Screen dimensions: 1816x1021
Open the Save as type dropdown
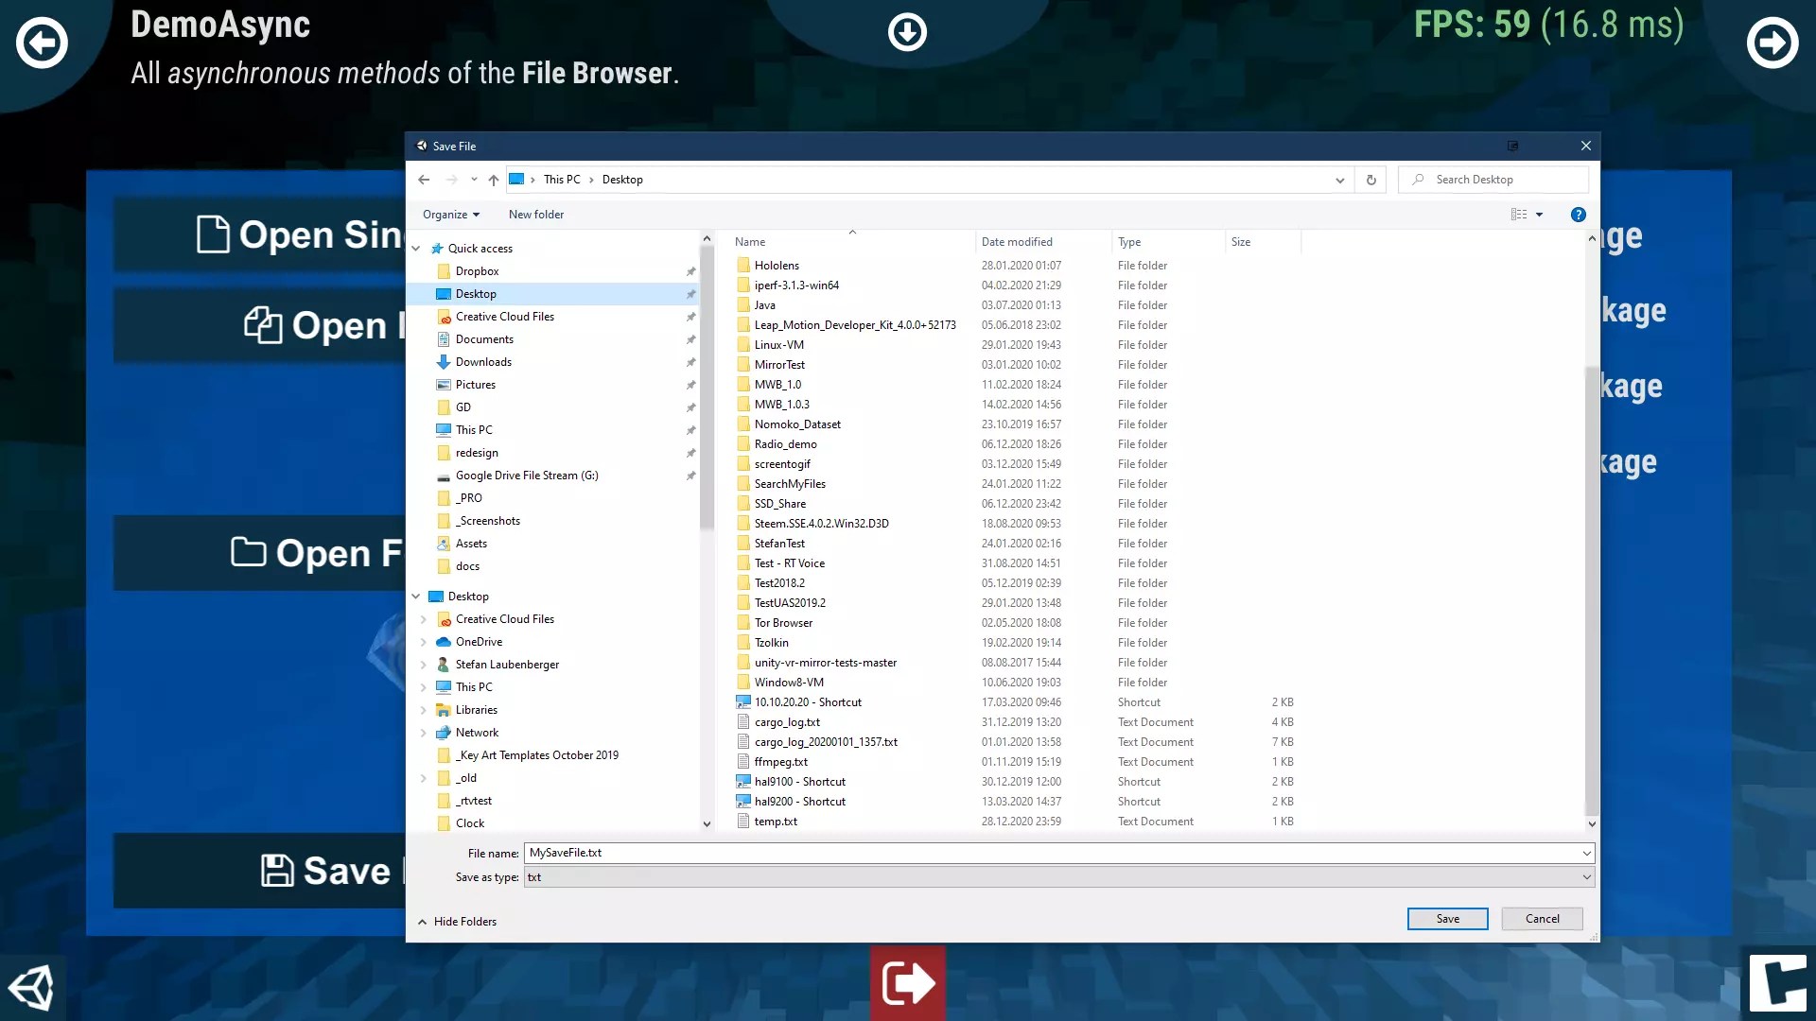[x=1585, y=877]
